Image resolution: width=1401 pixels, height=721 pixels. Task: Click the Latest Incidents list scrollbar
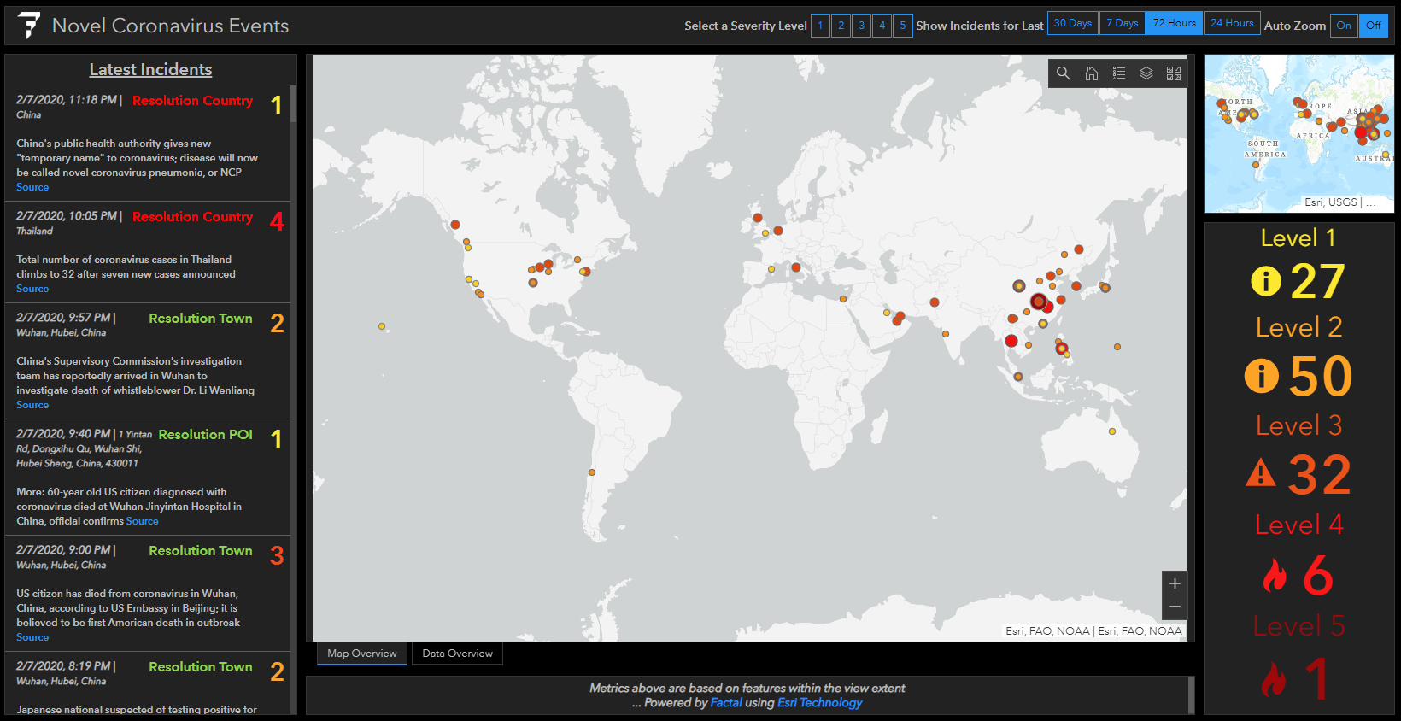tap(293, 104)
